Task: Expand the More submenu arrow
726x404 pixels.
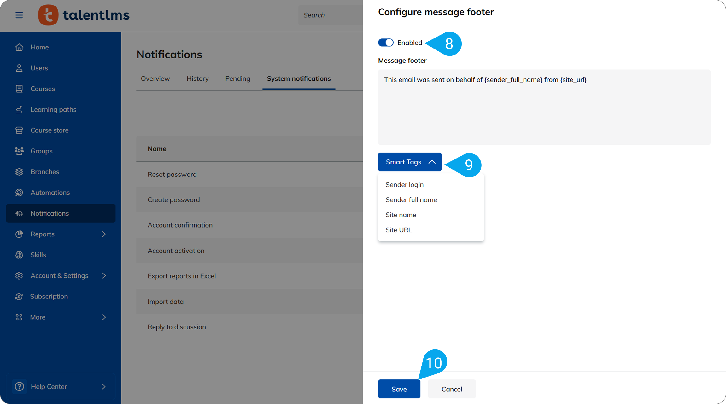Action: (x=104, y=317)
